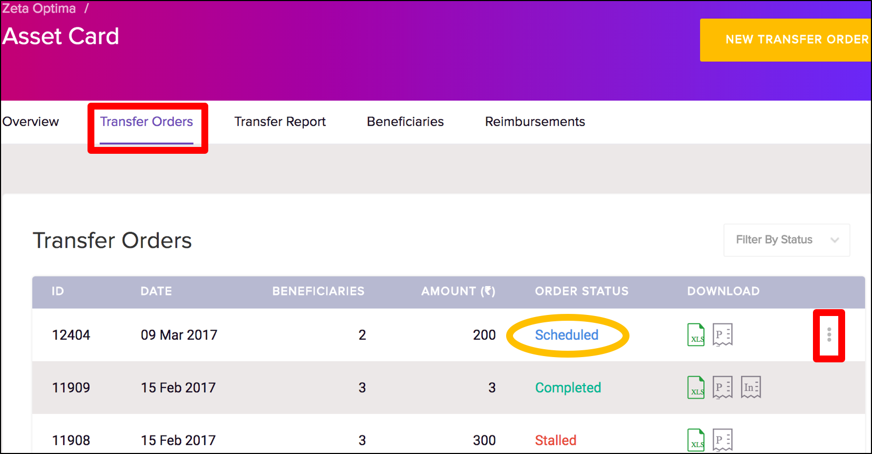Download XLS file for order 12404
Screen dimensions: 872x454
tap(696, 335)
